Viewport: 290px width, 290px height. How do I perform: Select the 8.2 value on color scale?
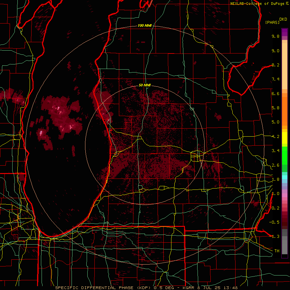pyautogui.click(x=275, y=65)
